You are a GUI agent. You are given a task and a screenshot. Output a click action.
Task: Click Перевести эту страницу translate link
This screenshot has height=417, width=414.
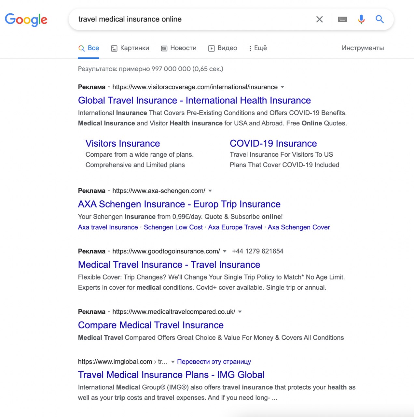(x=214, y=362)
